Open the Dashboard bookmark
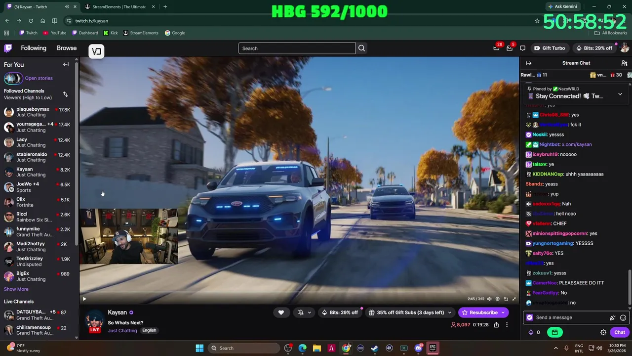Screen dimensions: 632x356 (x=85, y=33)
